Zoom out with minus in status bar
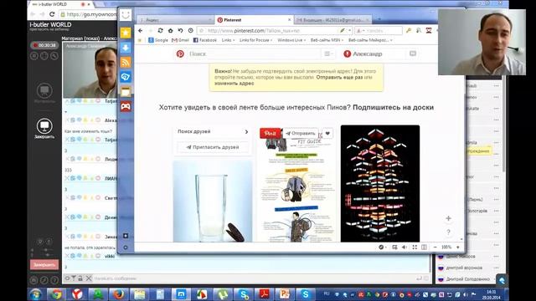The width and height of the screenshot is (536, 301). [x=435, y=247]
